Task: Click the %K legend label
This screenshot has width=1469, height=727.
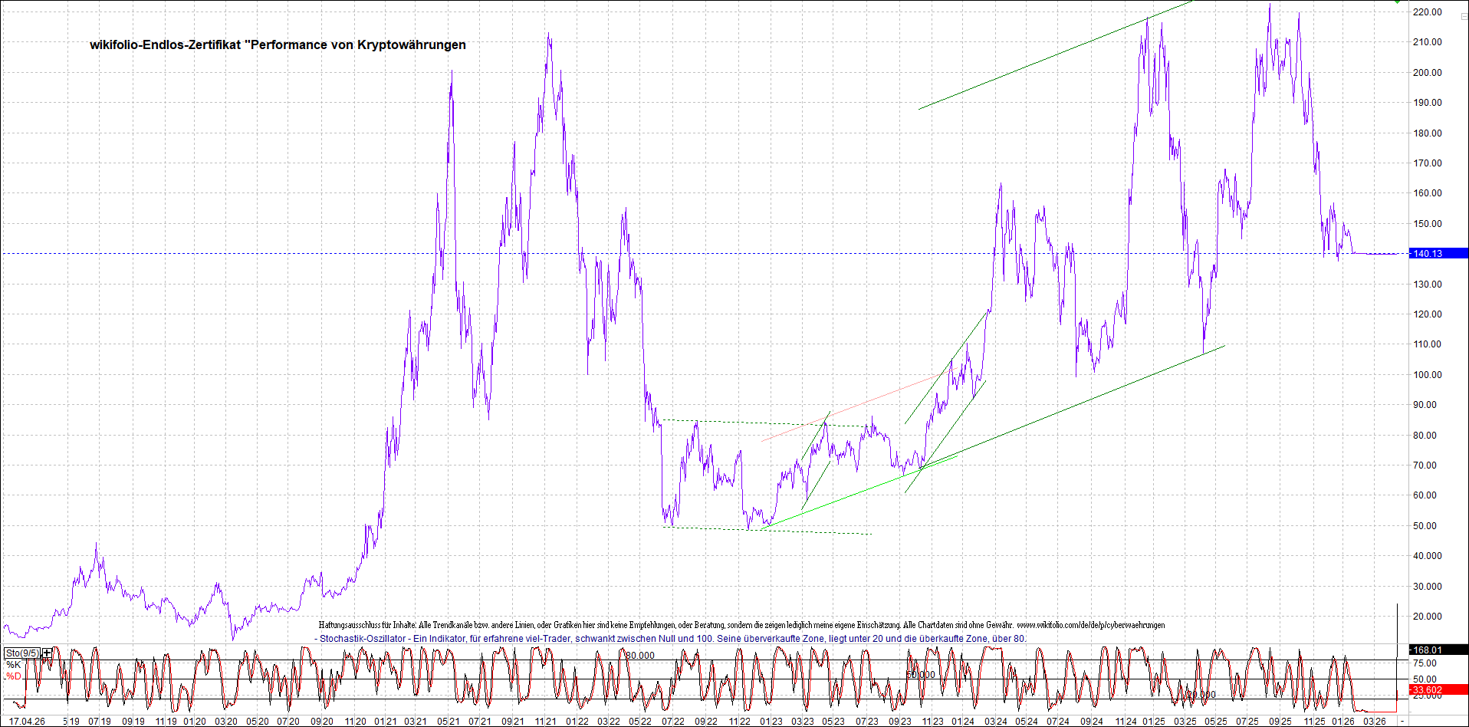Action: pyautogui.click(x=14, y=664)
